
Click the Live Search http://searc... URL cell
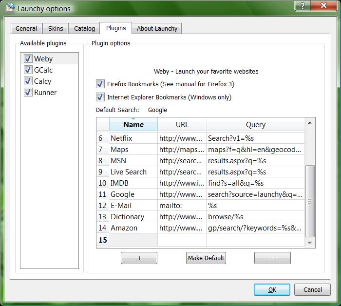182,172
